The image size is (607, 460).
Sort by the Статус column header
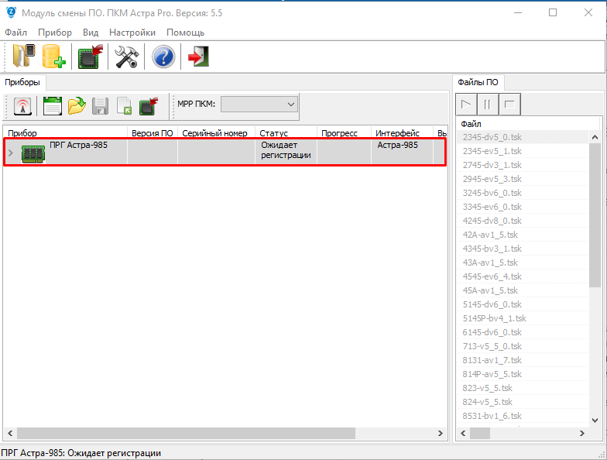coord(273,133)
